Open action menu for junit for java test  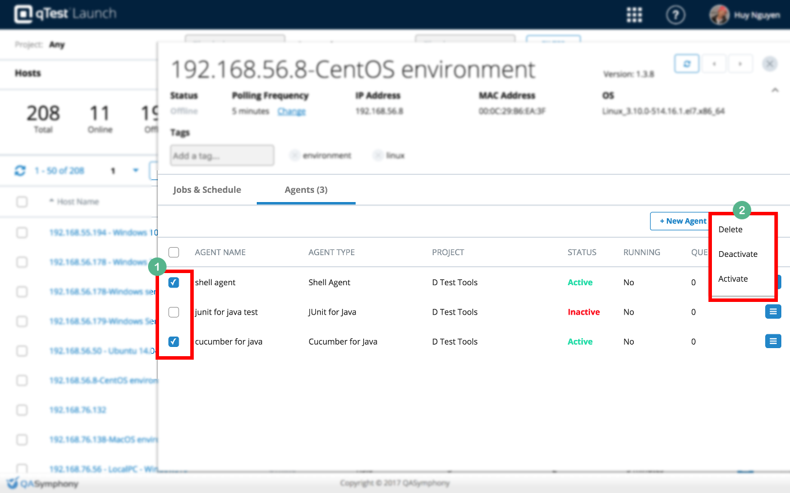coord(773,312)
